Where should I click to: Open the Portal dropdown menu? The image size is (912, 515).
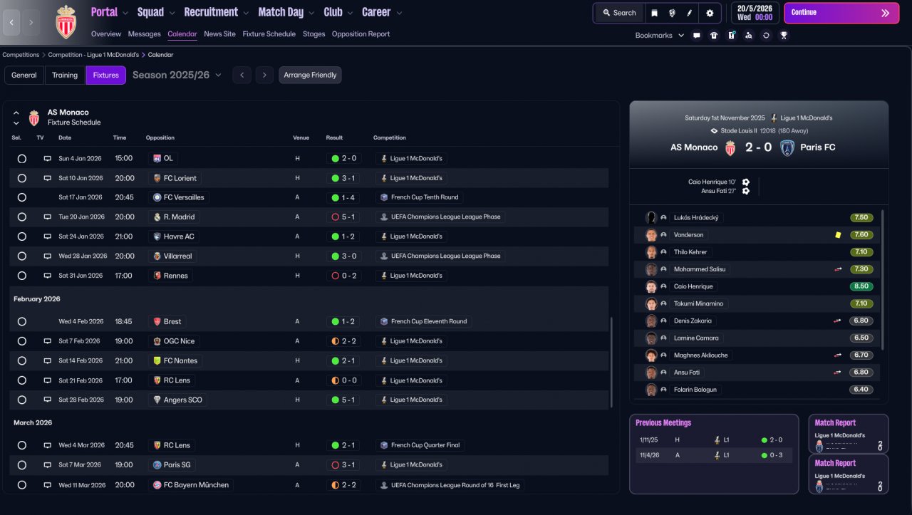coord(110,12)
